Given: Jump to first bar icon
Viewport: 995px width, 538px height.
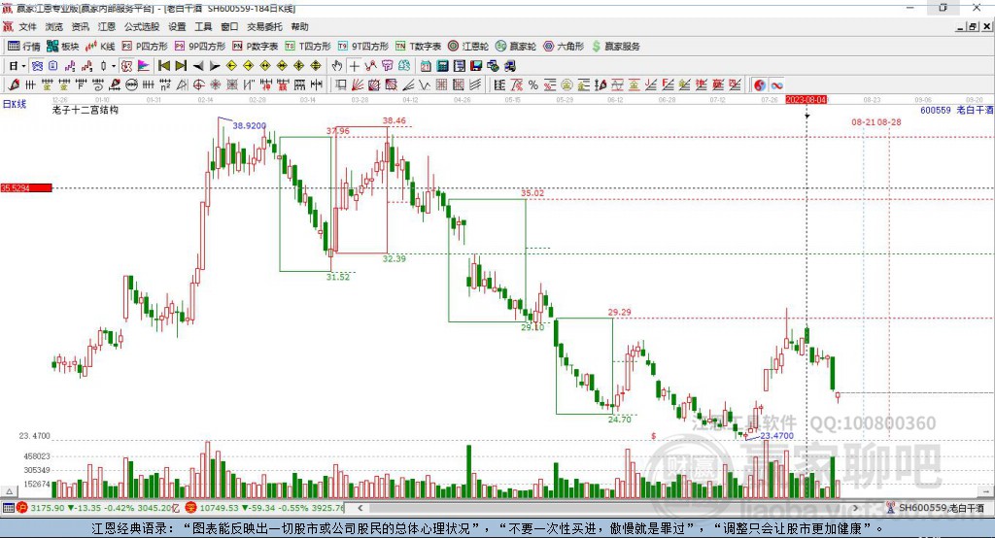Looking at the screenshot, I should pos(163,66).
